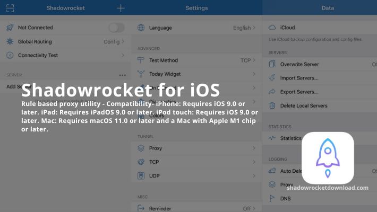
Task: Click the Connectivity Test label
Action: pos(38,55)
